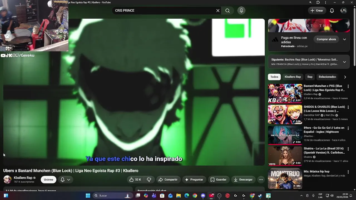Select the Relacionados filter chip
This screenshot has width=356, height=200.
(x=327, y=77)
